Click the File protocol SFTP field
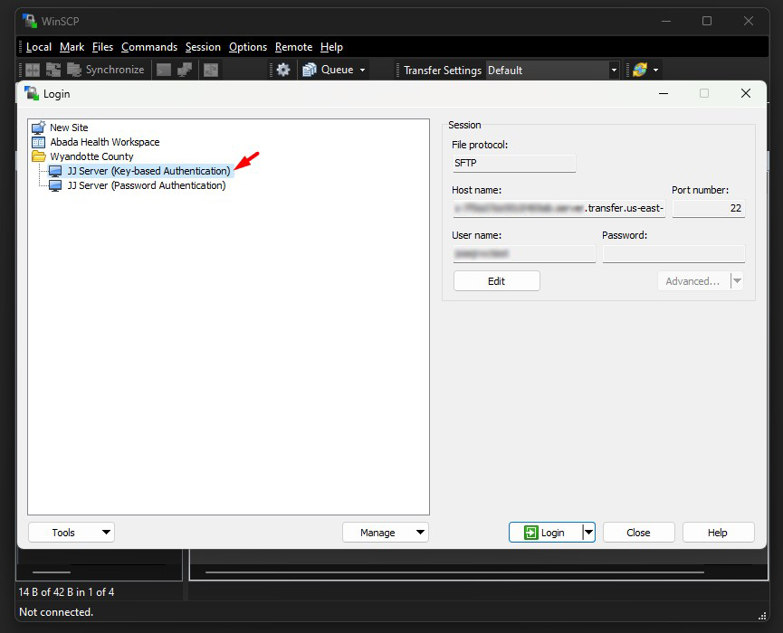Viewport: 783px width, 633px height. tap(514, 163)
